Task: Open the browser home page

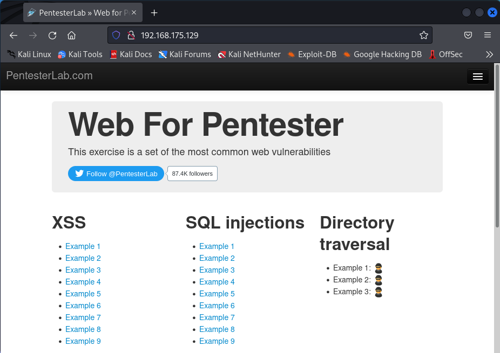Action: (x=71, y=36)
